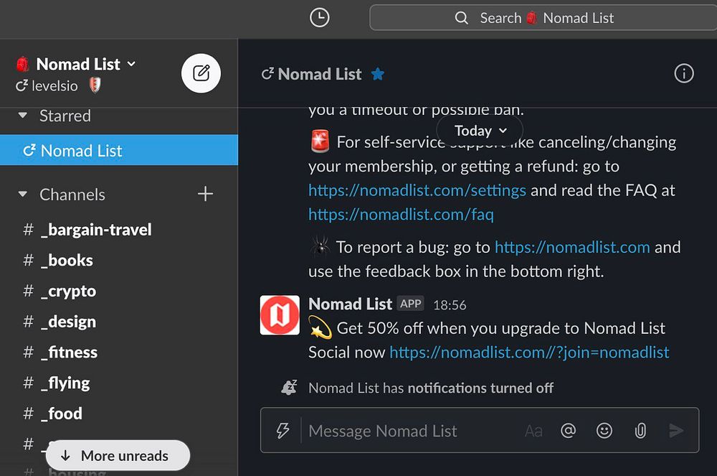717x476 pixels.
Task: Jump to More unreads
Action: (118, 455)
